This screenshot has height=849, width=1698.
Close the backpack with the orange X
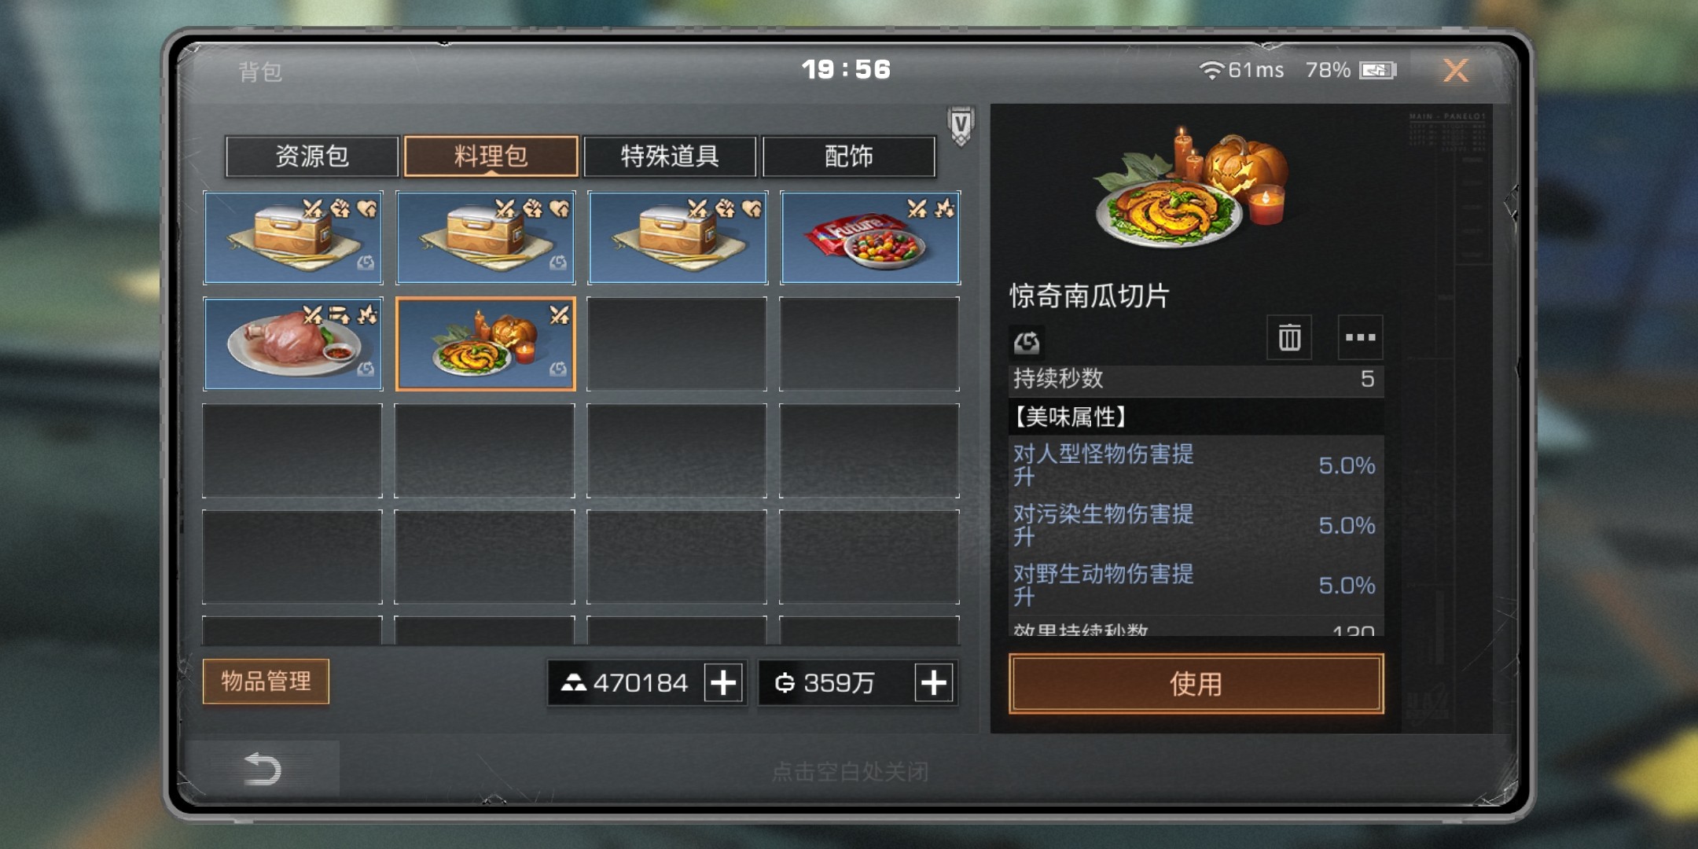(x=1456, y=71)
